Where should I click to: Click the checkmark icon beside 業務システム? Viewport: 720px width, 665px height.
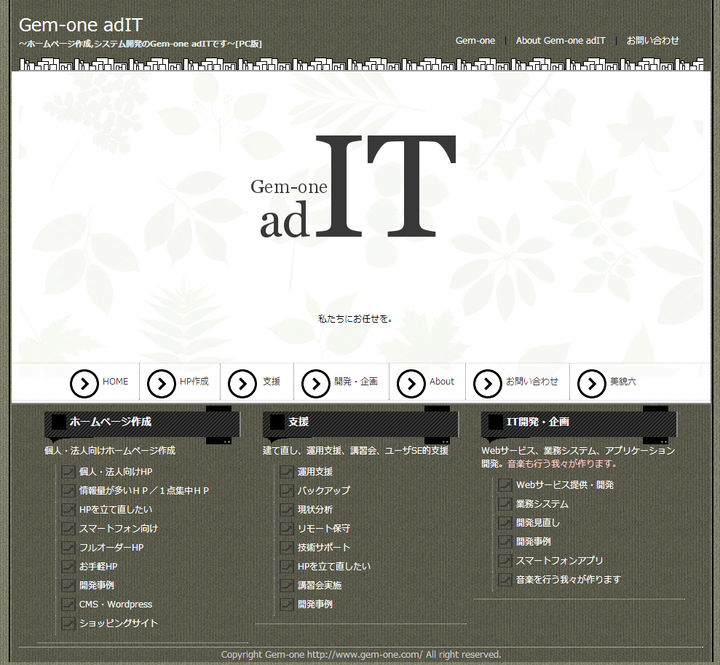[505, 504]
